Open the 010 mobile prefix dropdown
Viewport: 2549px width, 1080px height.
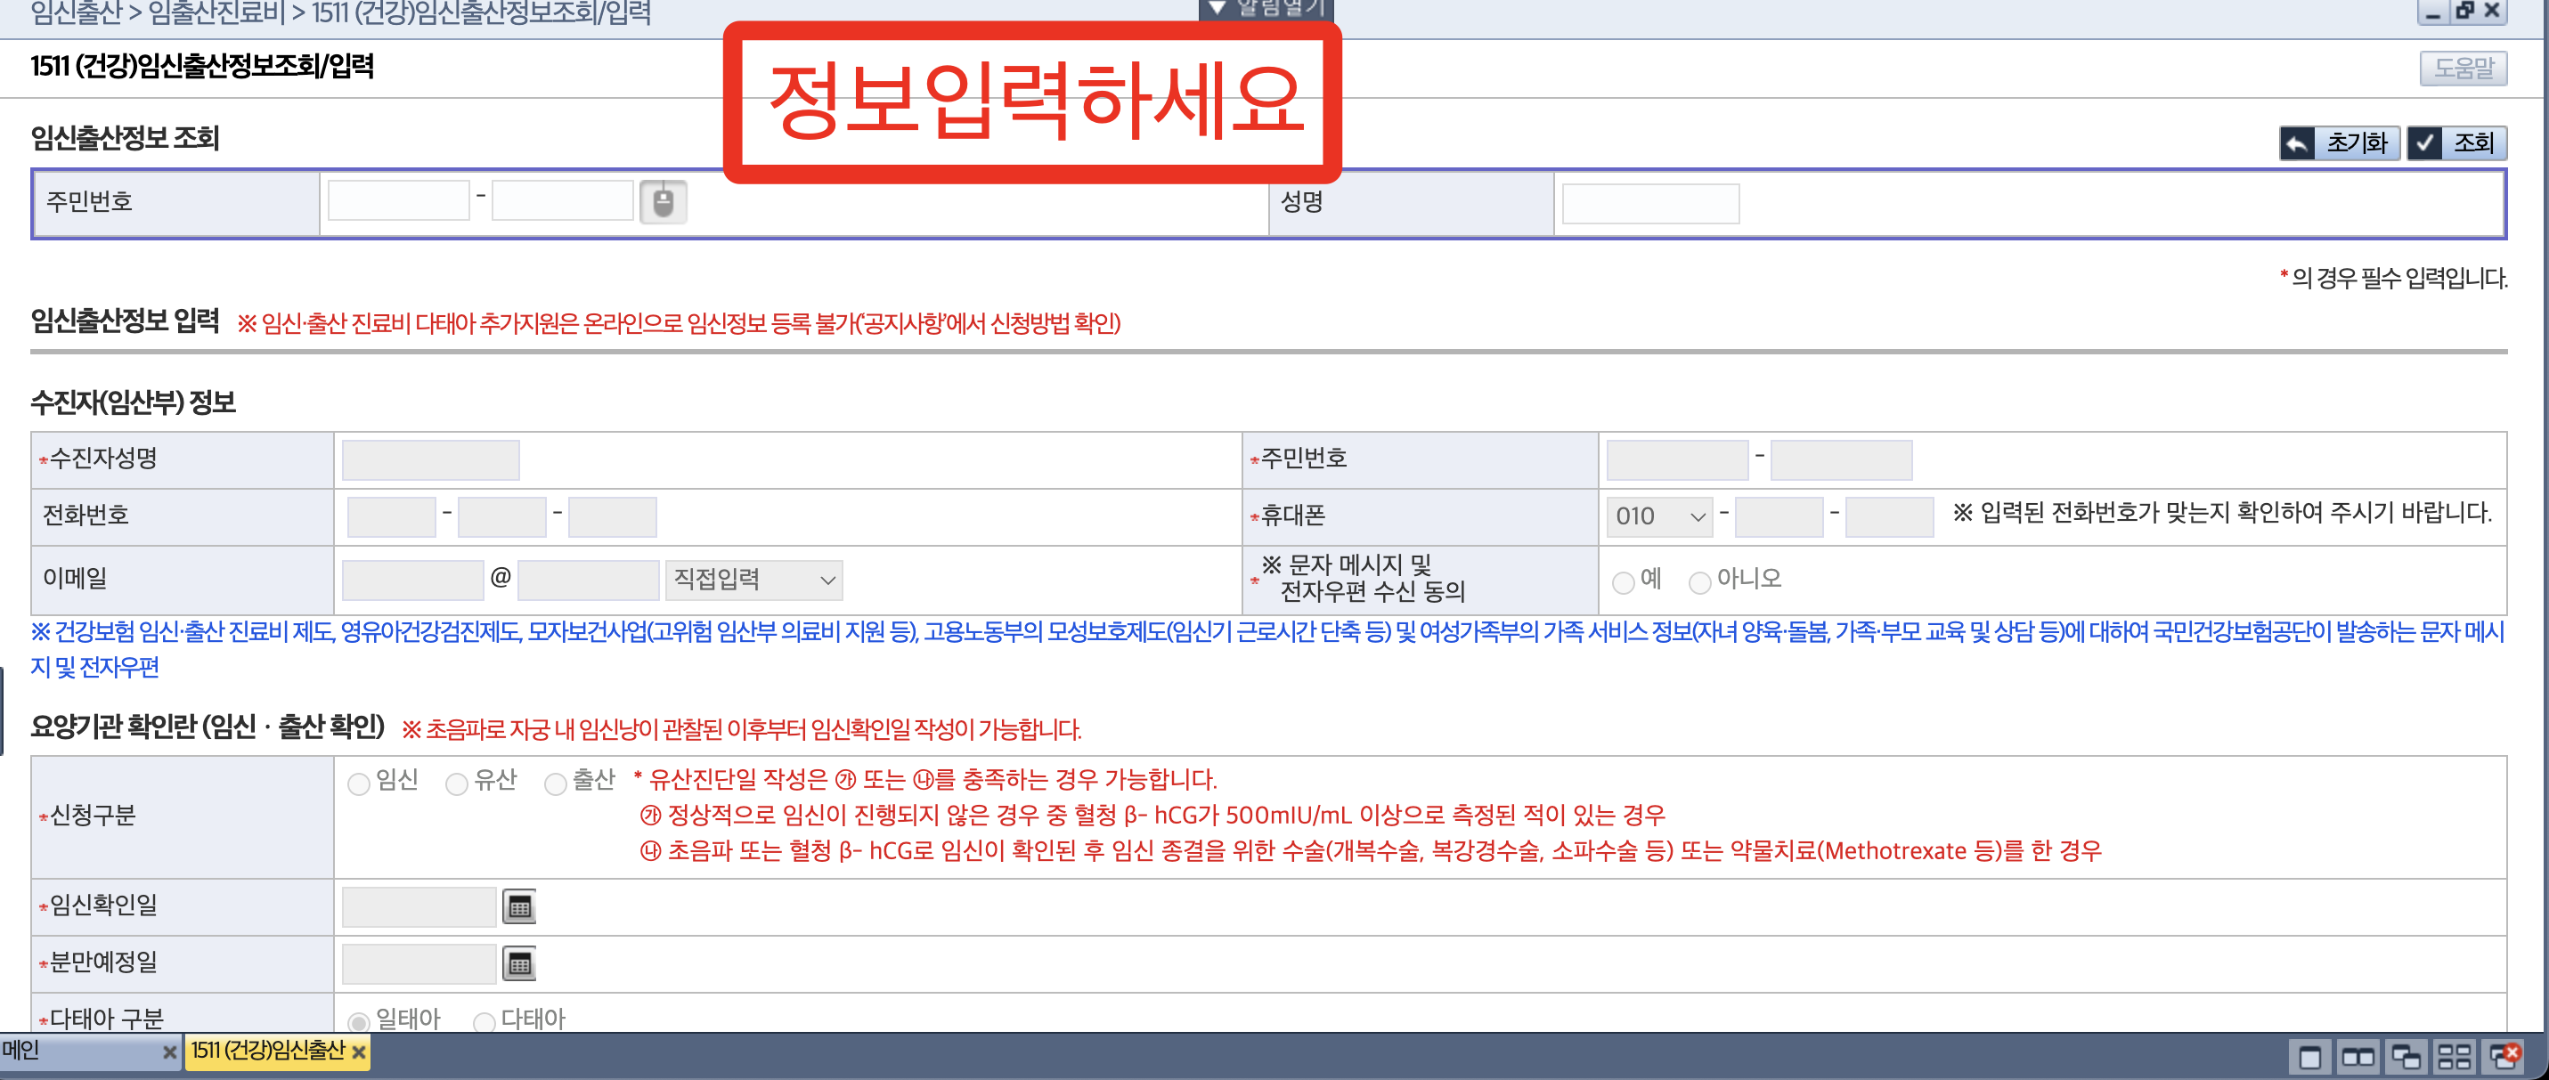pos(1658,516)
